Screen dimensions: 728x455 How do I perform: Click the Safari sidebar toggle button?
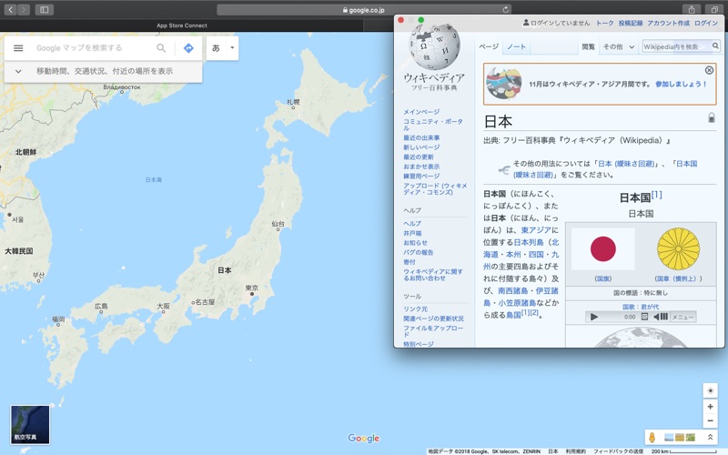[44, 9]
